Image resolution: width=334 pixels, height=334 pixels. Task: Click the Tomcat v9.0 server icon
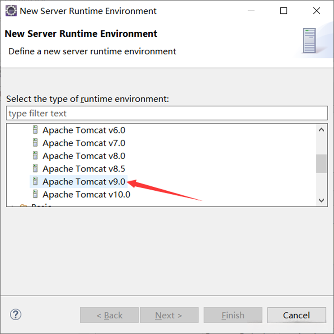(35, 182)
